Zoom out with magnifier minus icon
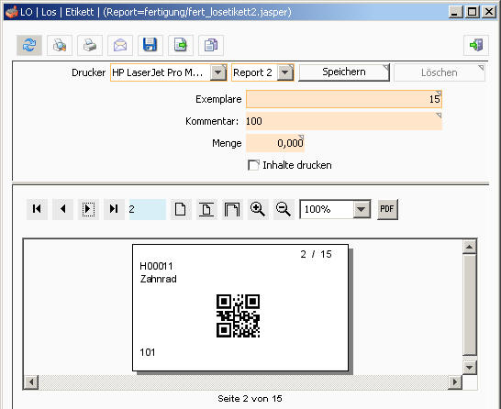The height and width of the screenshot is (409, 501). [284, 209]
